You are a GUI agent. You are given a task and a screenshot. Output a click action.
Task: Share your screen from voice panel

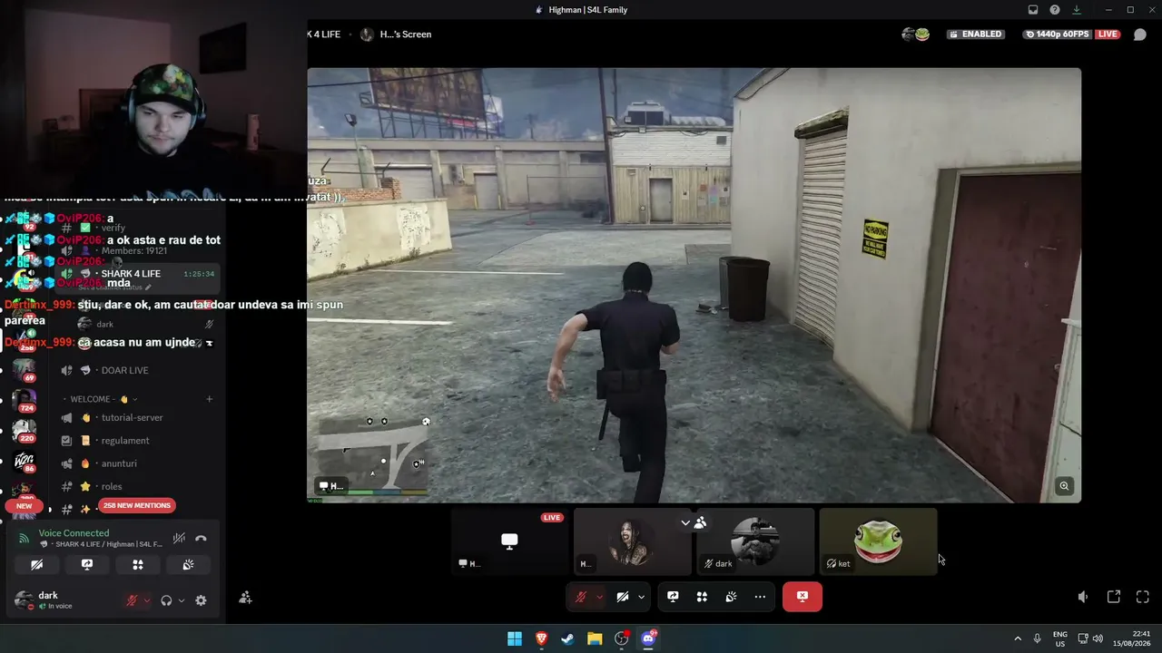pyautogui.click(x=87, y=564)
